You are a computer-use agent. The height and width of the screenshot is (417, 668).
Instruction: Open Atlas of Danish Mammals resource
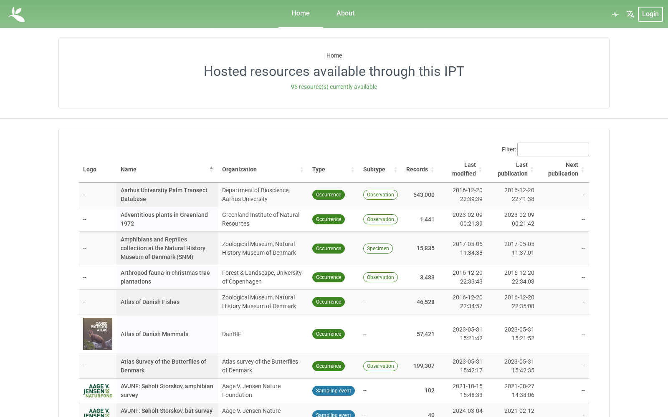pyautogui.click(x=154, y=334)
